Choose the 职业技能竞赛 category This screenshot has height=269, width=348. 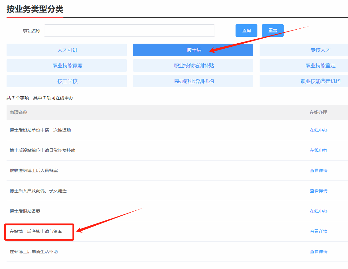click(x=67, y=65)
